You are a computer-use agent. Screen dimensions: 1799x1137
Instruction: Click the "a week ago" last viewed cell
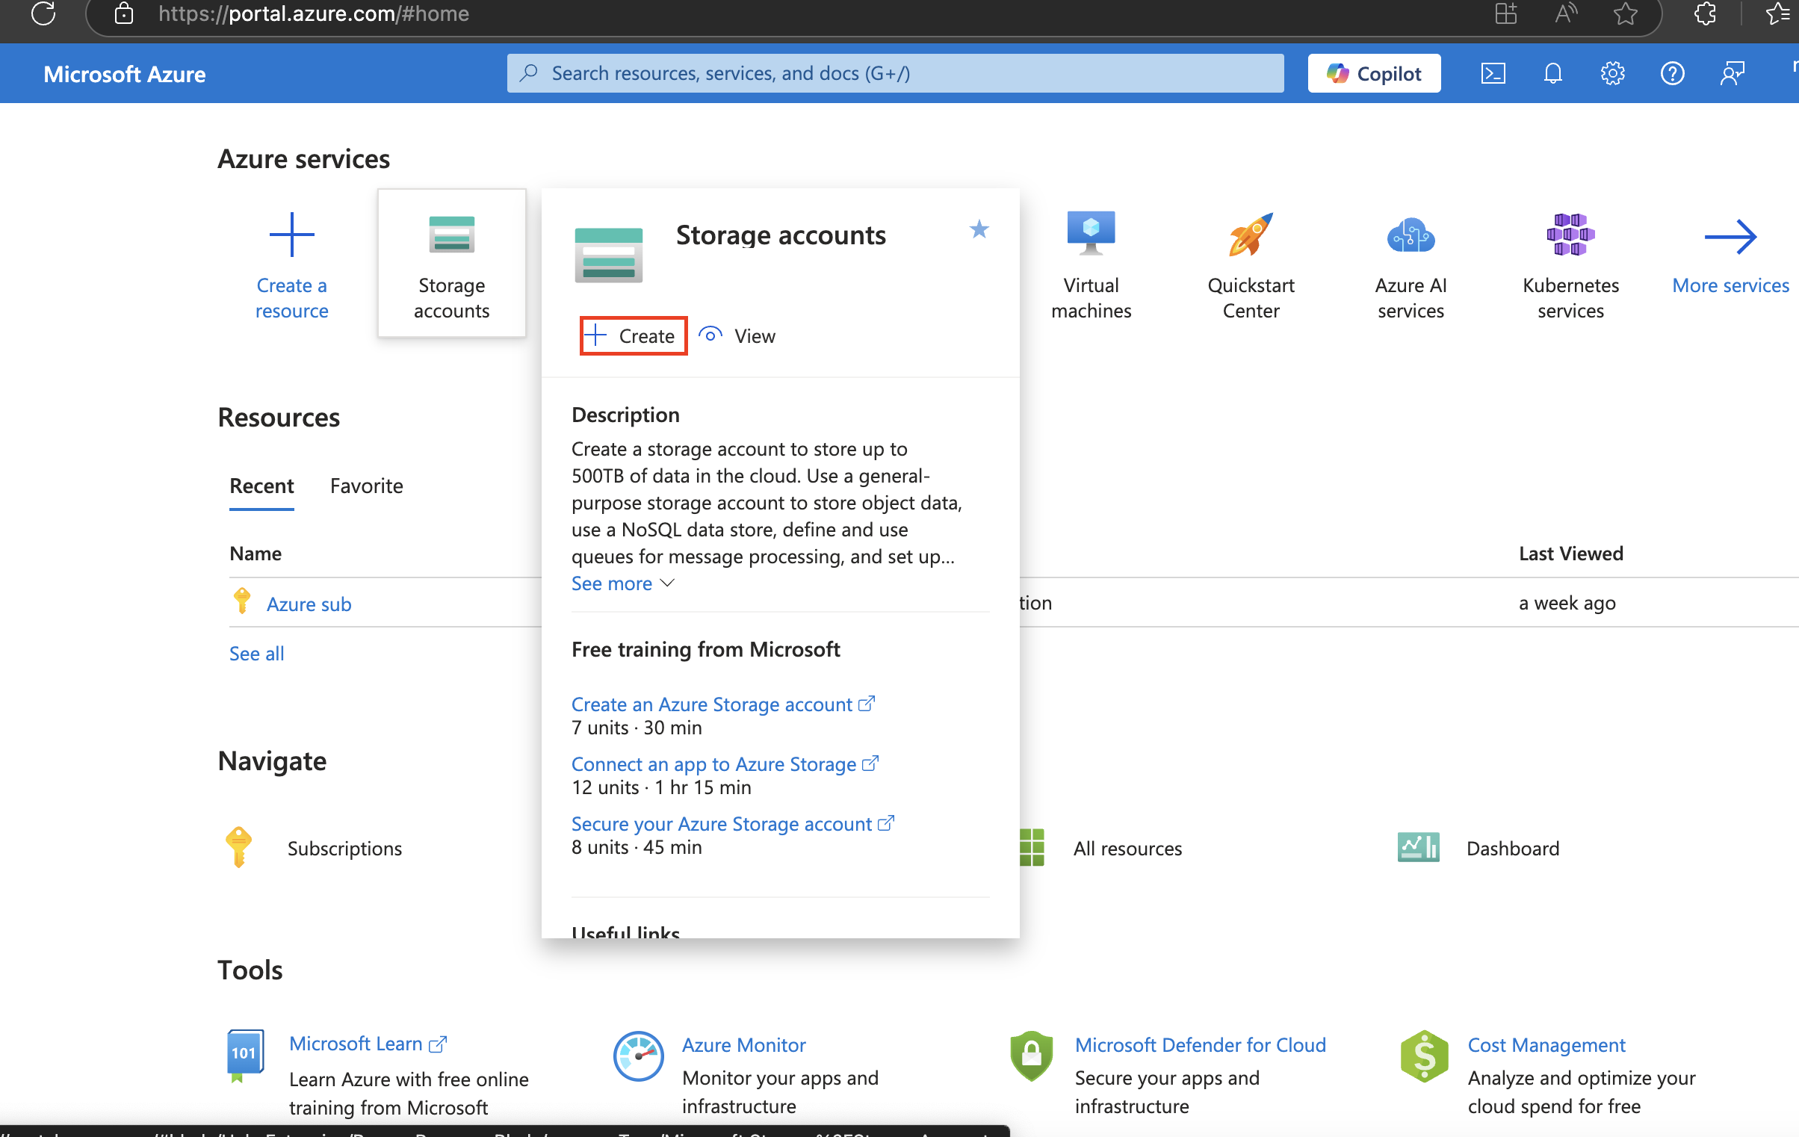[1567, 603]
